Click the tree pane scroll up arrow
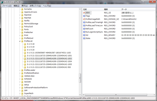This screenshot has width=157, height=101. coord(80,9)
